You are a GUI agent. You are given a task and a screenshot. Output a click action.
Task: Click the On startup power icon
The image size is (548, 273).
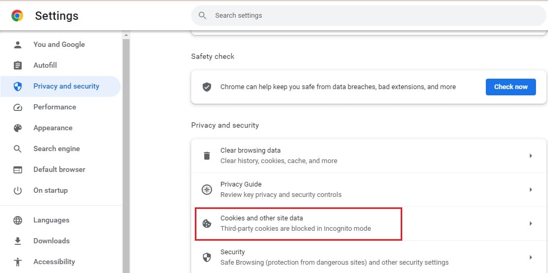[18, 190]
